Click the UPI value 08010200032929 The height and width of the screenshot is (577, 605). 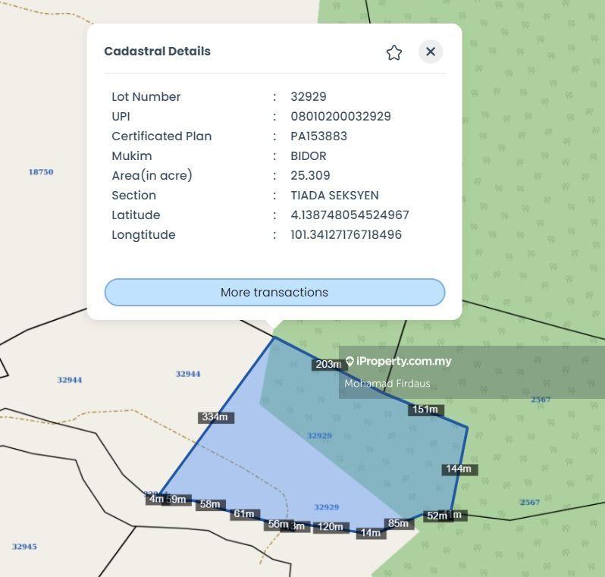click(340, 117)
